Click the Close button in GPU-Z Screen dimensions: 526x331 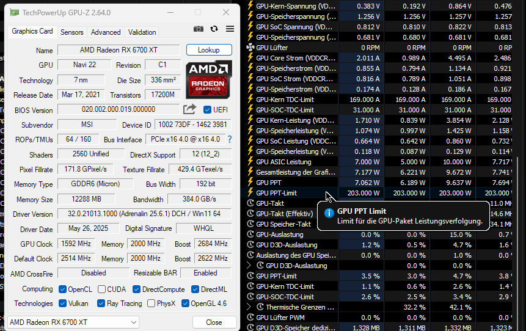click(214, 322)
